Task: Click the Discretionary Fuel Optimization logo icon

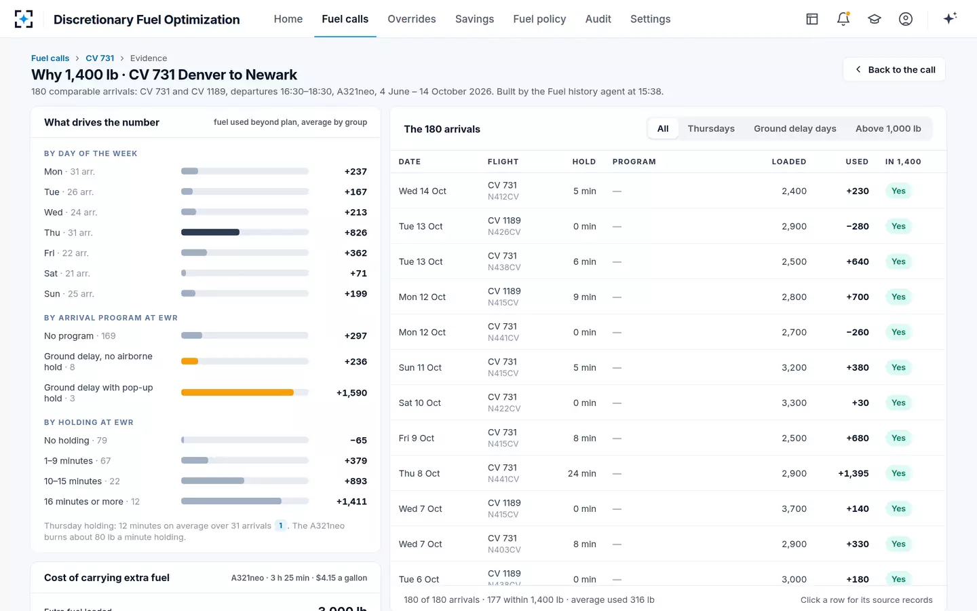Action: click(24, 19)
